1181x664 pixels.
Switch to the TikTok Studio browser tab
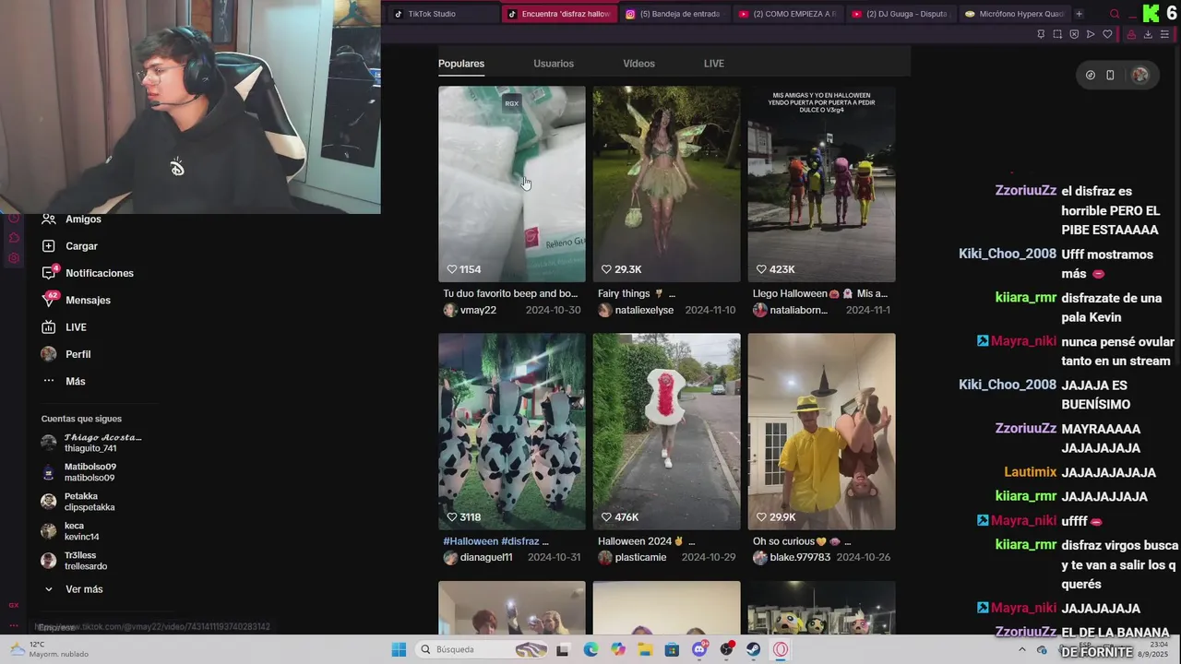click(441, 14)
